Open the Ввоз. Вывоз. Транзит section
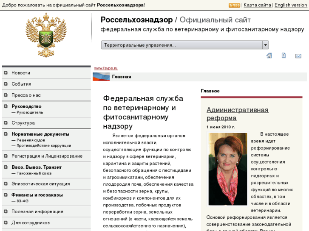The height and width of the screenshot is (231, 309). pos(37,167)
